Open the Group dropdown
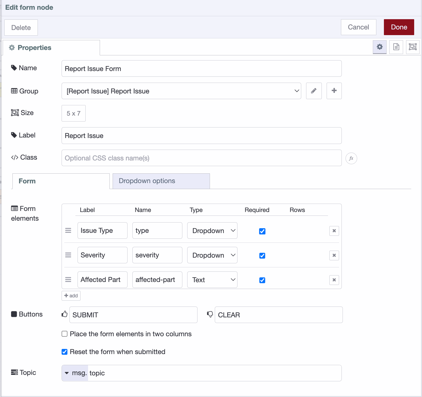This screenshot has width=422, height=397. pyautogui.click(x=181, y=91)
